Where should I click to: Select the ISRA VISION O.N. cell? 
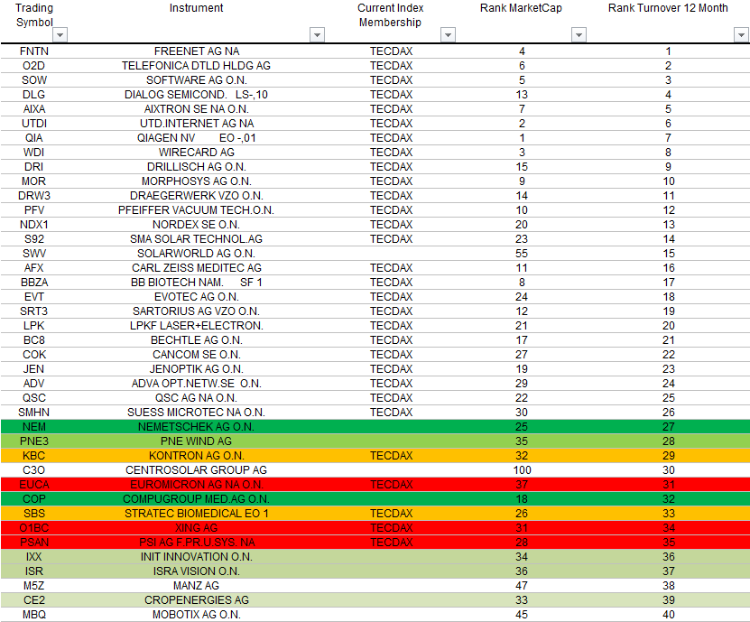point(196,571)
